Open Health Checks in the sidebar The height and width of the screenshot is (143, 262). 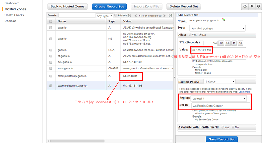[14, 15]
